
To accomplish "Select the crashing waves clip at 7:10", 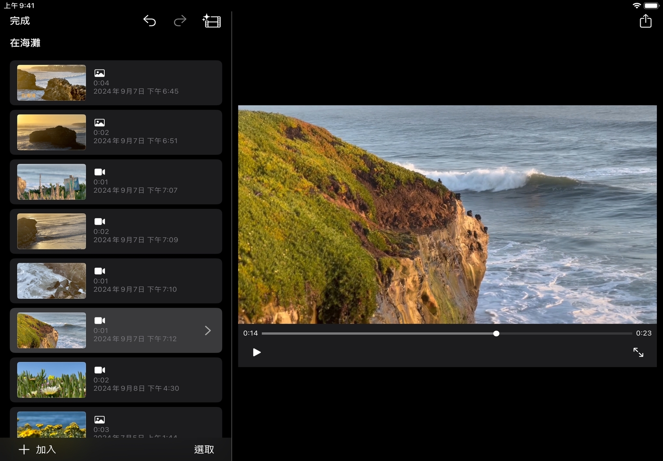I will click(x=52, y=281).
